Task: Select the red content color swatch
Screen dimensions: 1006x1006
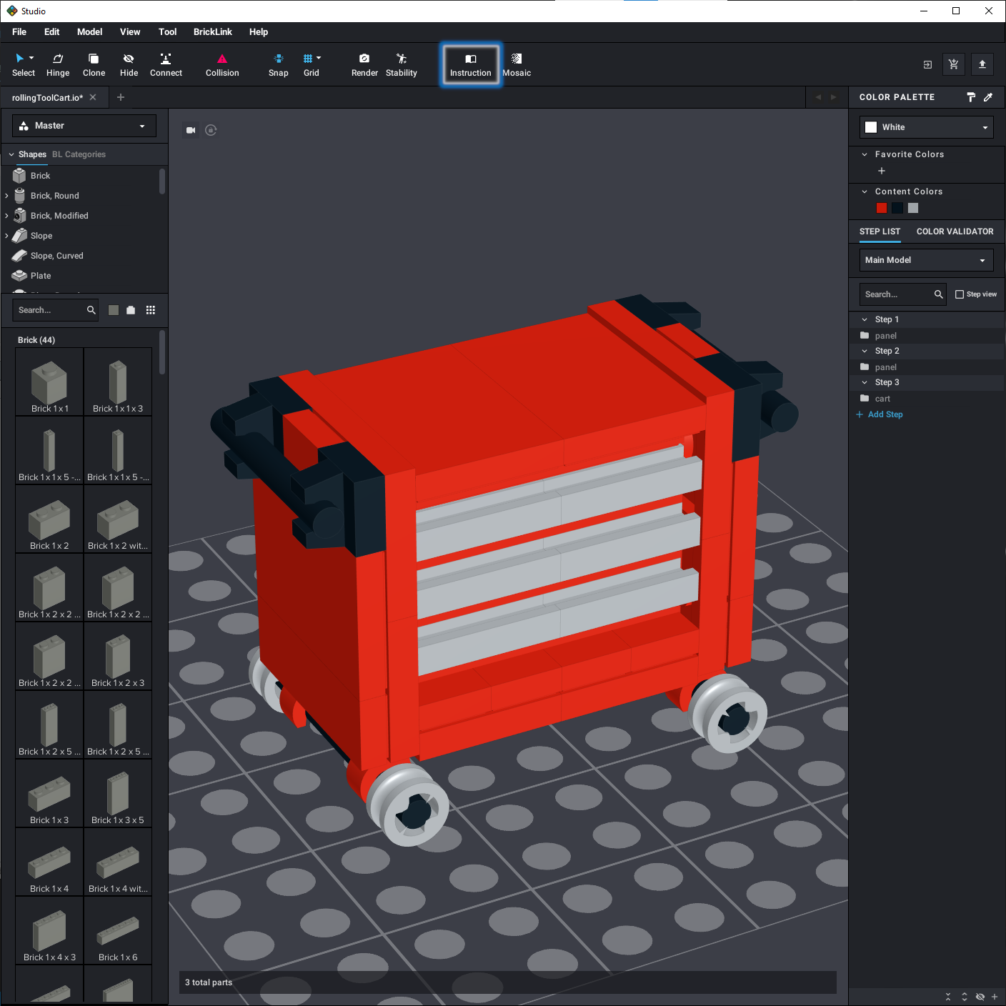Action: 882,208
